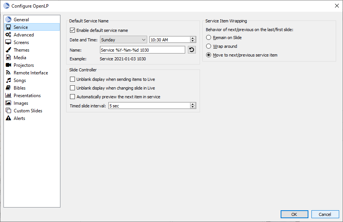The height and width of the screenshot is (222, 343).
Task: Click the Images picture icon
Action: pos(8,103)
